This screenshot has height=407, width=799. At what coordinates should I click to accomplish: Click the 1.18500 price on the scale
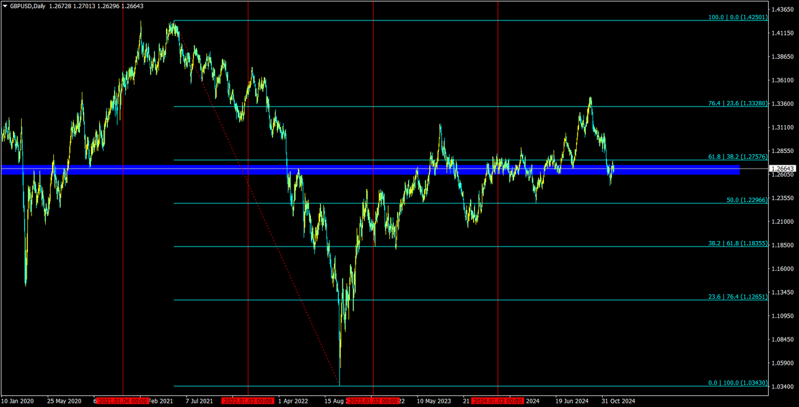point(783,245)
